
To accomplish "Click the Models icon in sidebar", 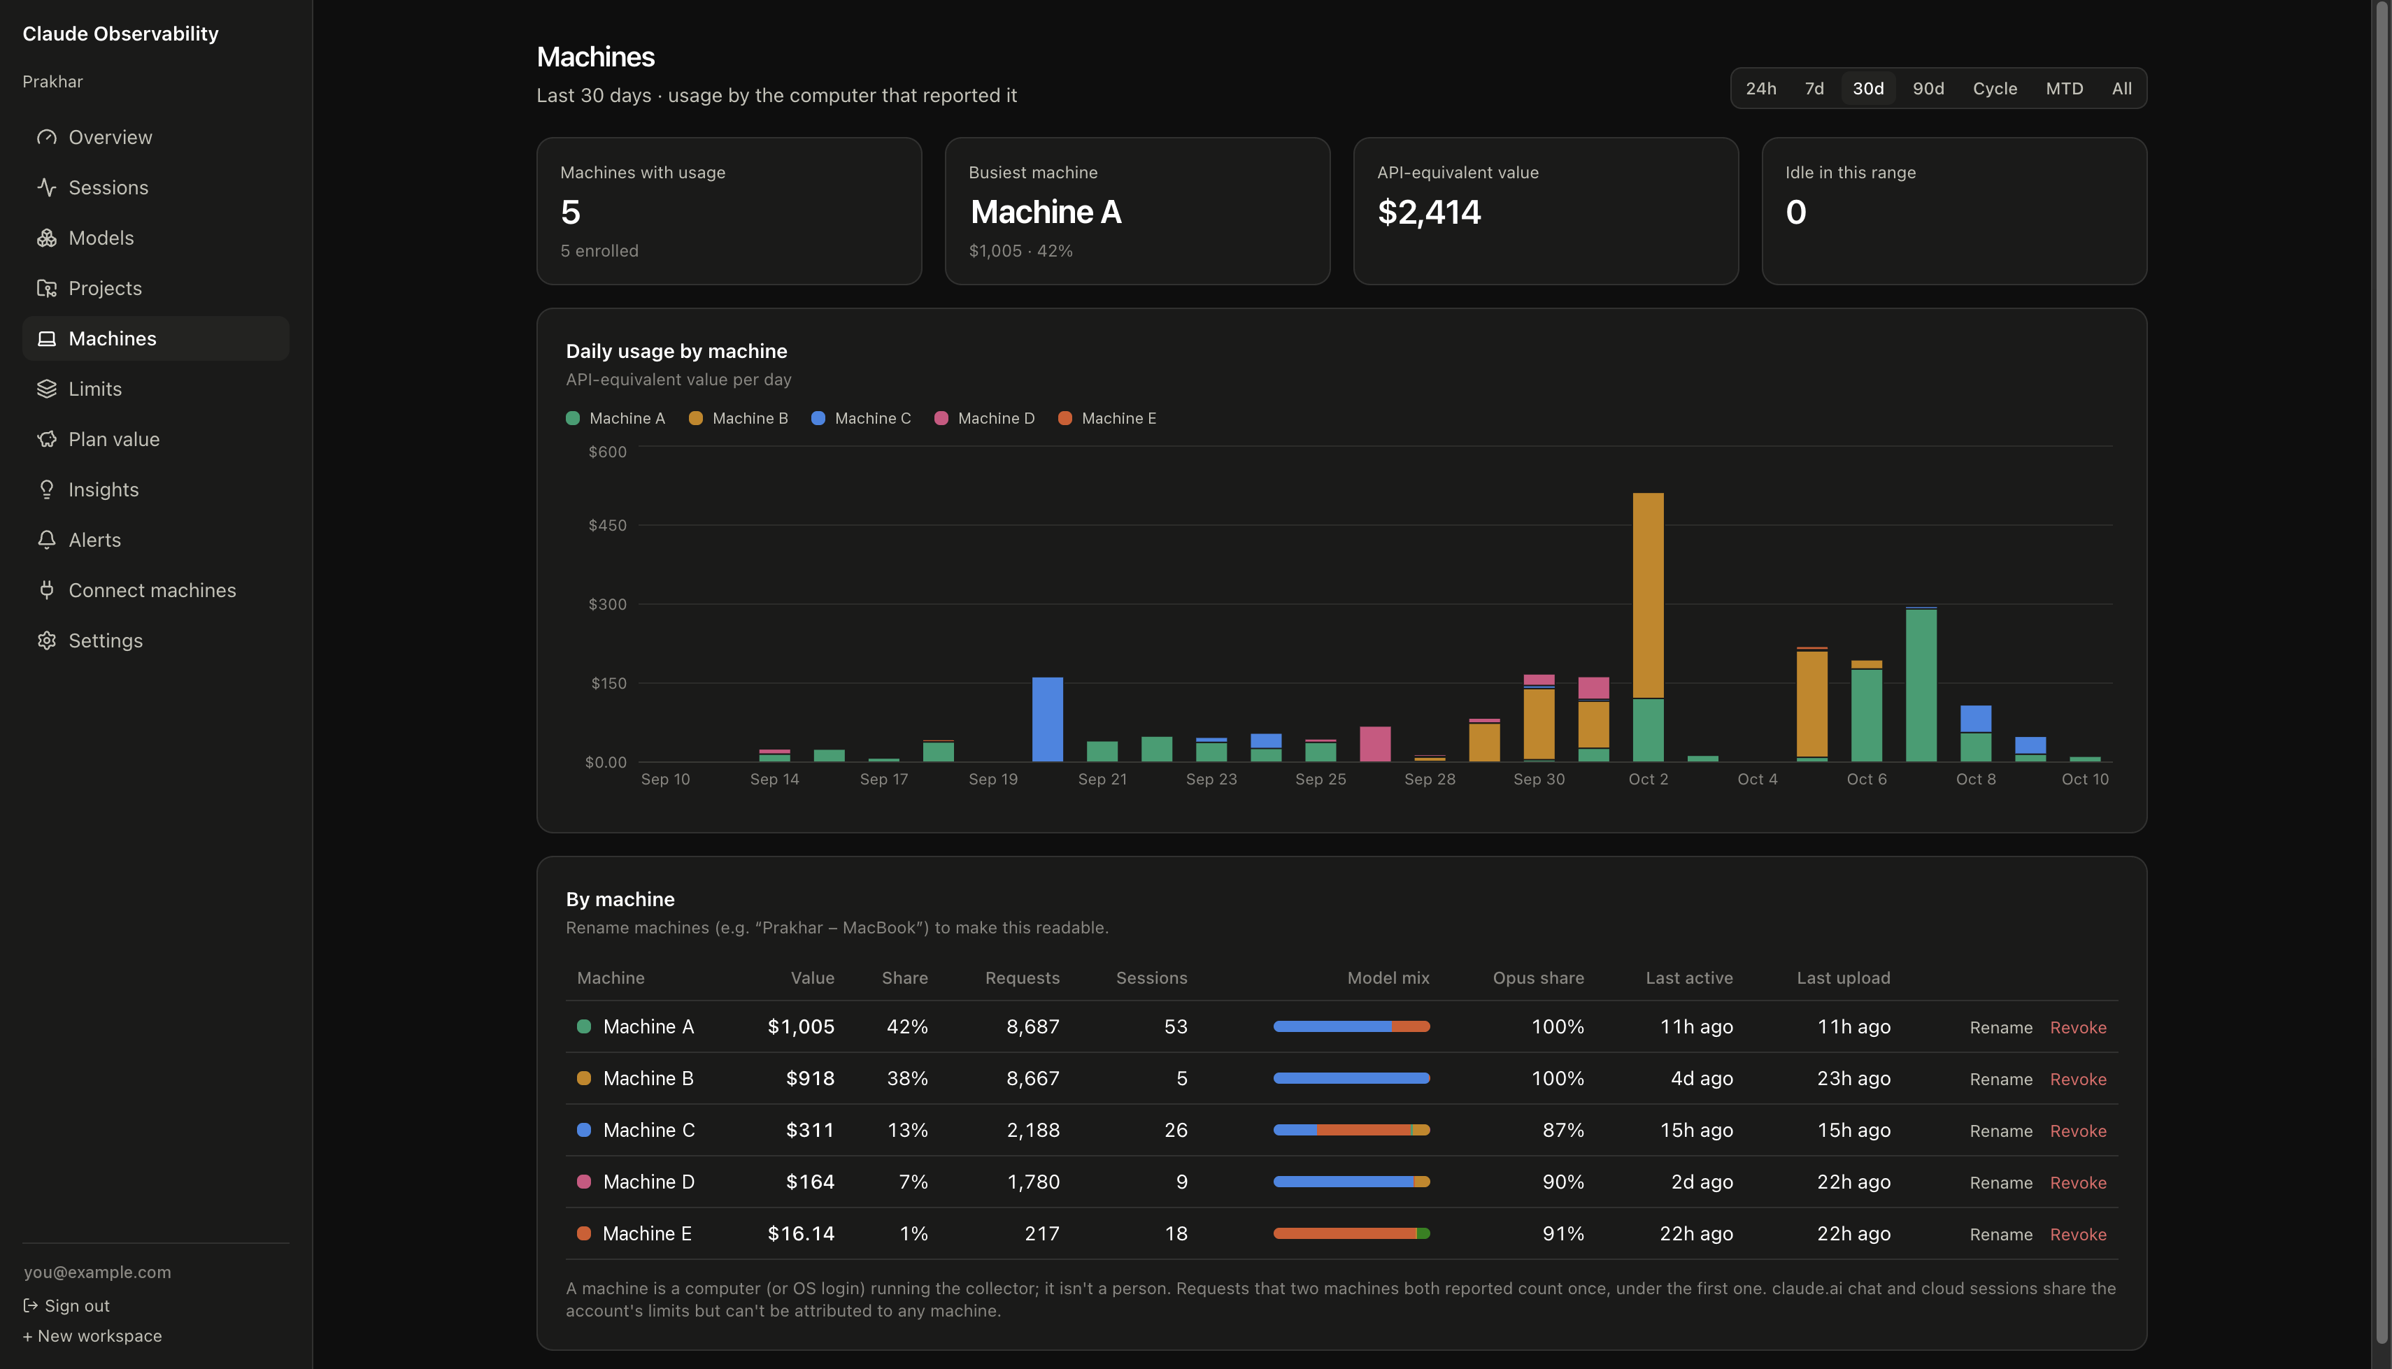I will pyautogui.click(x=46, y=238).
